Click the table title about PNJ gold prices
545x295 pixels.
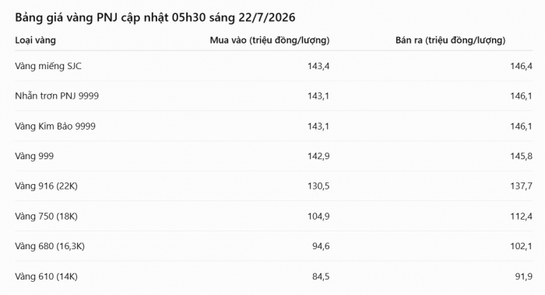155,17
